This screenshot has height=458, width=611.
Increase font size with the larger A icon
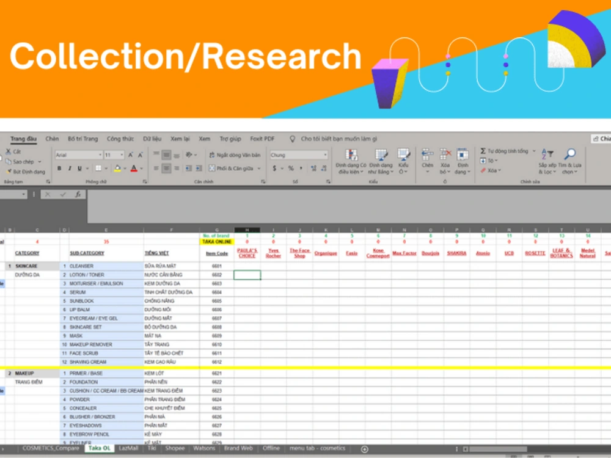click(131, 155)
